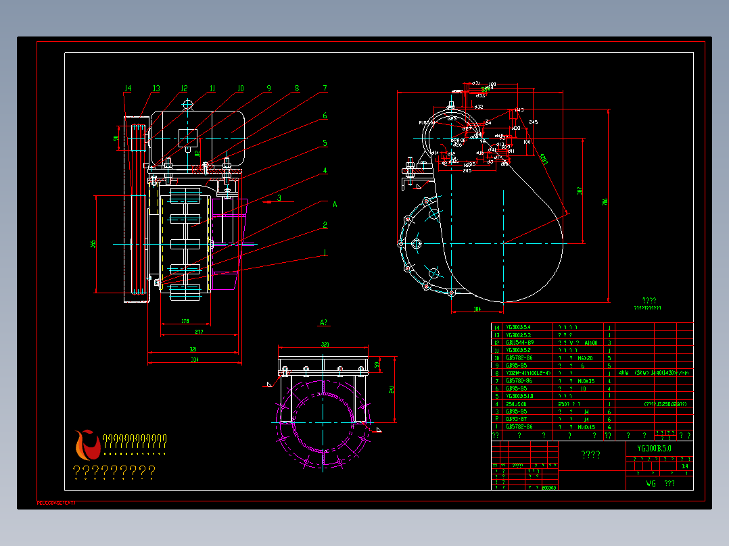Pick part callout number 12
This screenshot has height=546, width=729.
pos(184,89)
